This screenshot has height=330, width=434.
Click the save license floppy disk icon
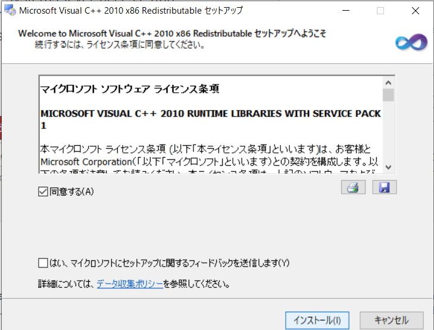click(385, 187)
